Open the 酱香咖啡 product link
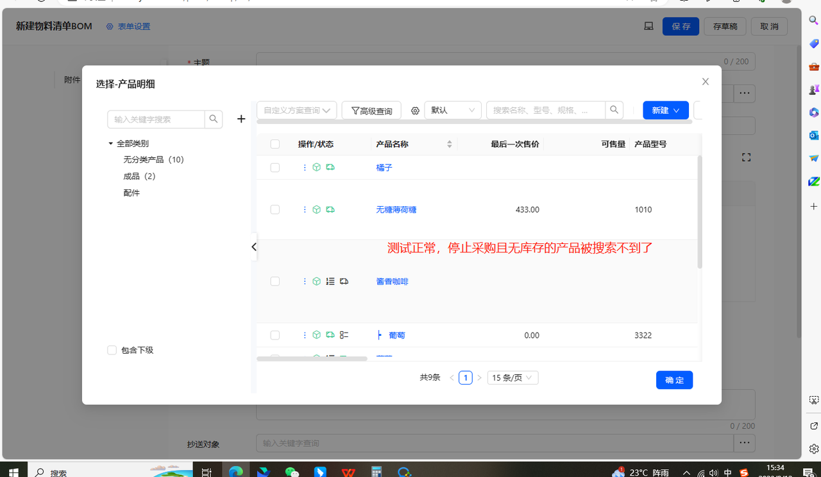 pos(392,281)
